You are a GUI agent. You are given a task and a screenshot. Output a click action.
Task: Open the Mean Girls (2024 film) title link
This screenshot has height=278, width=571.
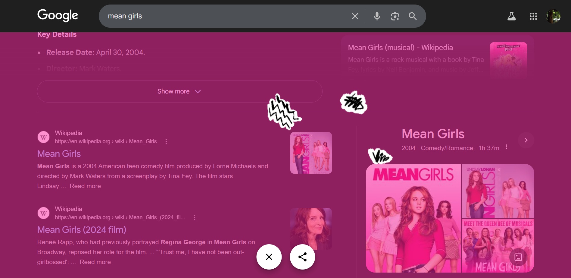82,230
